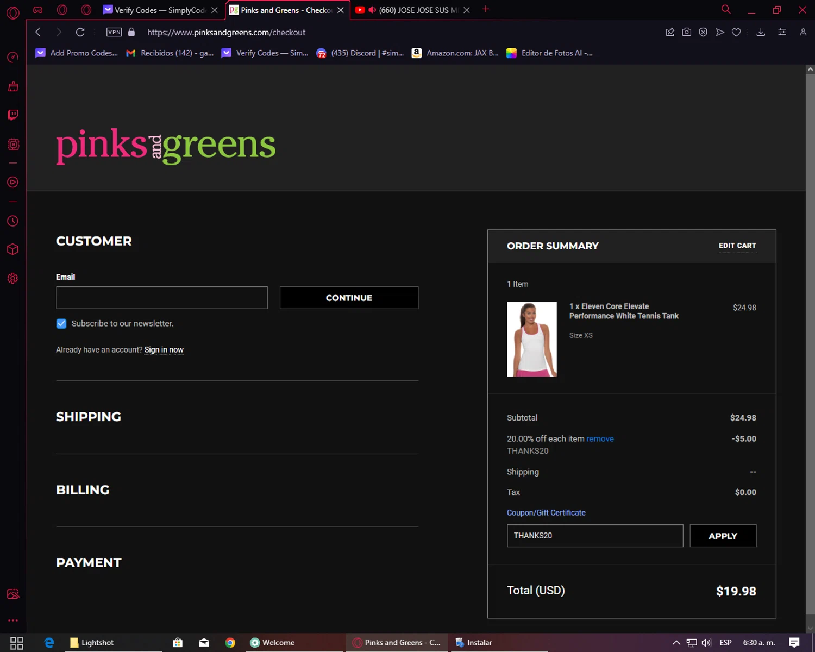Close the Pinks and Greens tab
Viewport: 815px width, 652px height.
tap(341, 10)
